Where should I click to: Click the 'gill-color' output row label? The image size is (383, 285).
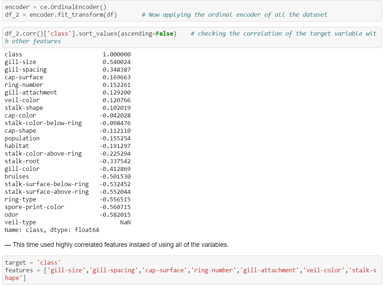(x=22, y=169)
